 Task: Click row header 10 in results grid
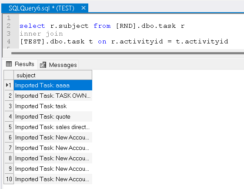[9, 179]
